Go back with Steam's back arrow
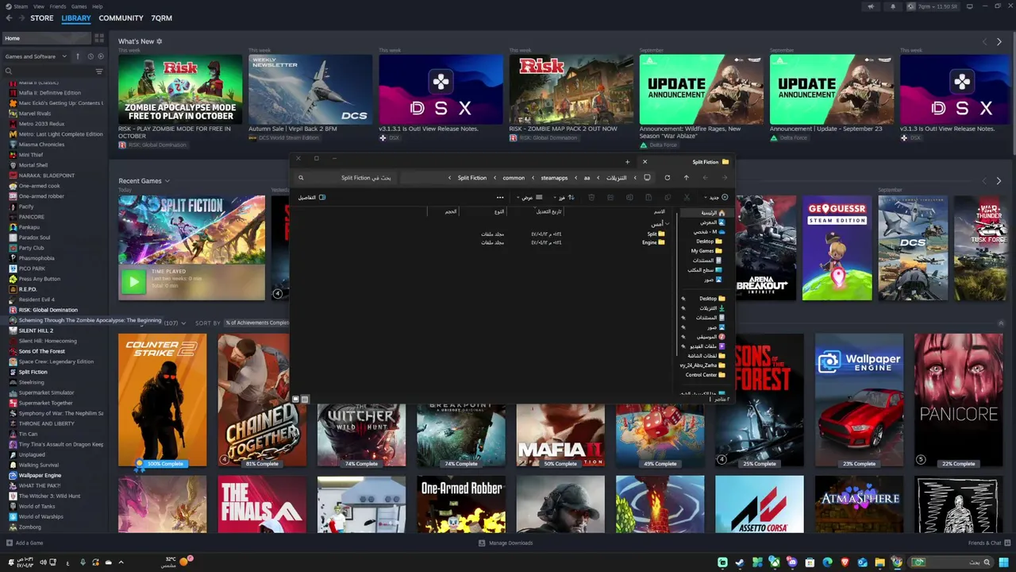The height and width of the screenshot is (572, 1016). coord(9,18)
